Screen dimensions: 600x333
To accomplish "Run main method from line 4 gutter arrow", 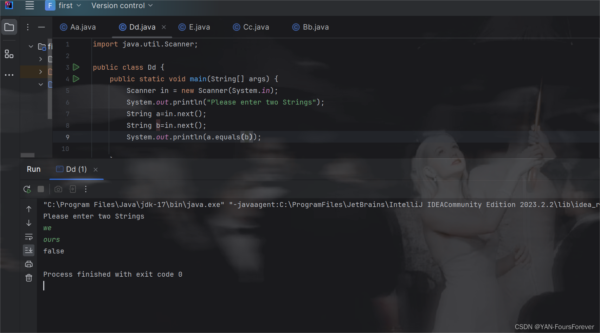I will tap(76, 79).
